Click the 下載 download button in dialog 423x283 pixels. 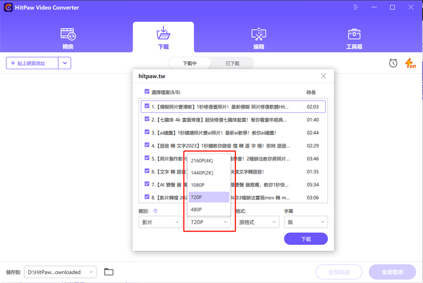[x=306, y=239]
